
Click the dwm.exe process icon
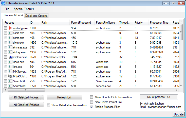10,43
